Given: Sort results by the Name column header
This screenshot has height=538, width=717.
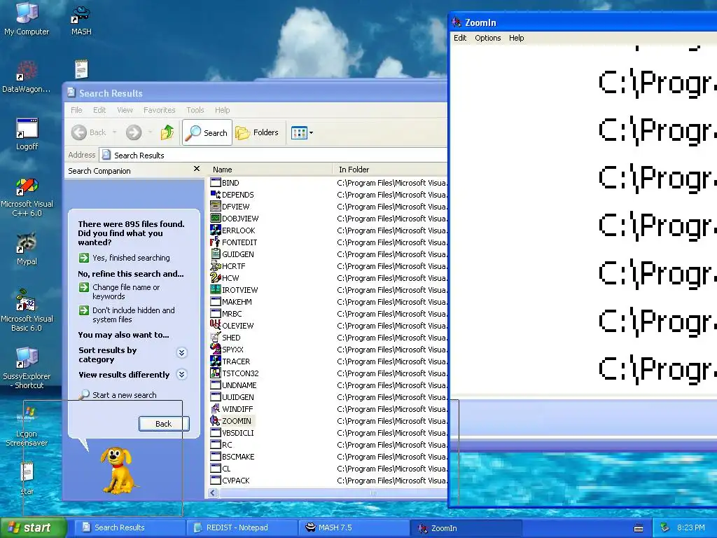Looking at the screenshot, I should tap(271, 170).
